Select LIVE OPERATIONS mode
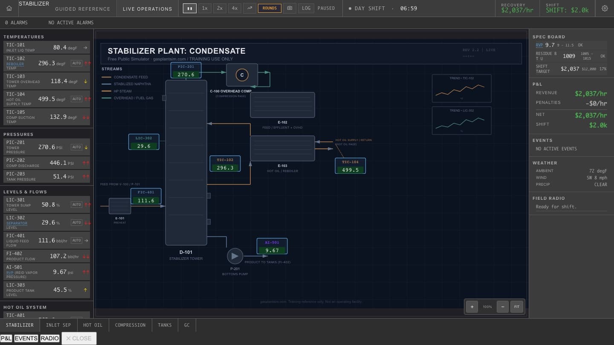 (148, 9)
